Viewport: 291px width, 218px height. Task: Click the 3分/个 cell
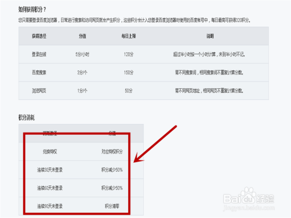click(x=82, y=73)
